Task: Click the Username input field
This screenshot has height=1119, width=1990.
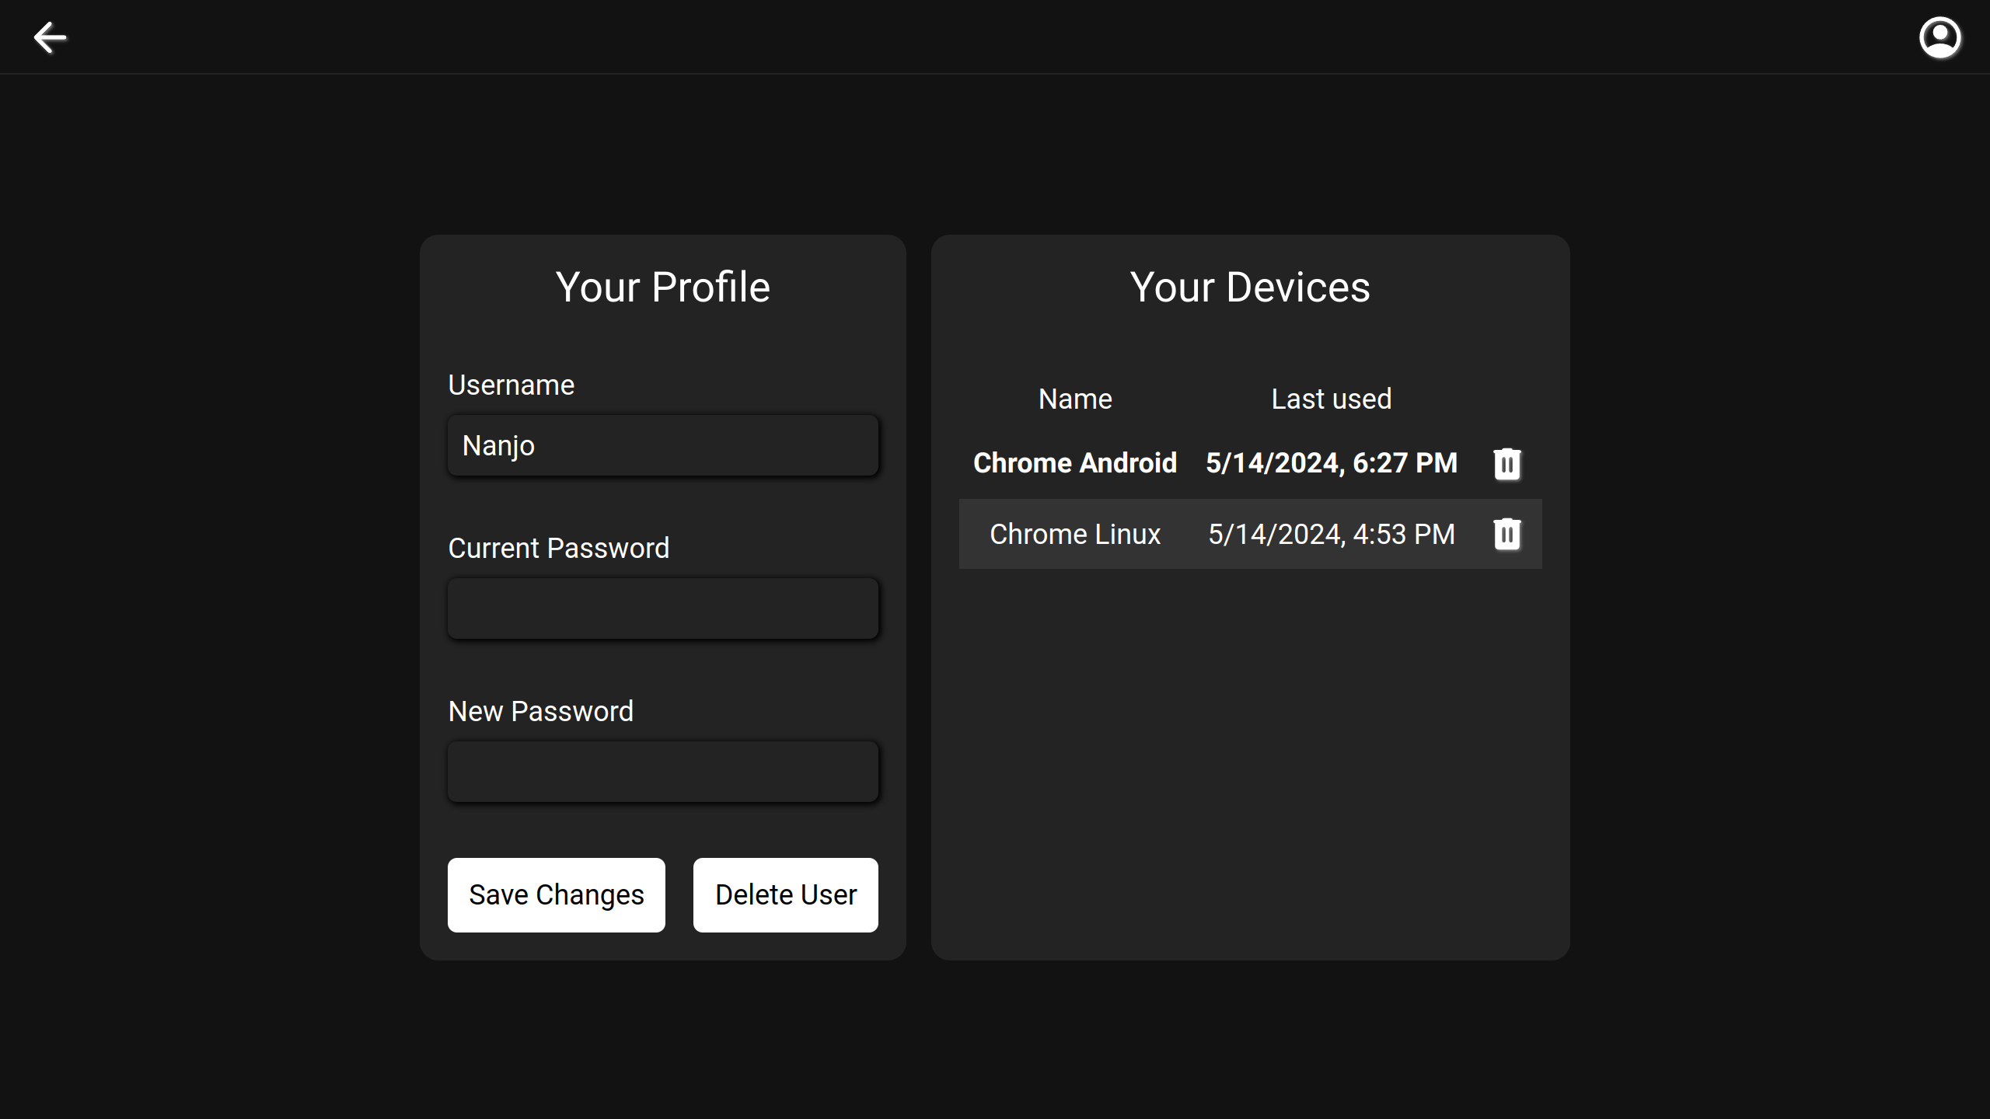Action: [x=662, y=445]
